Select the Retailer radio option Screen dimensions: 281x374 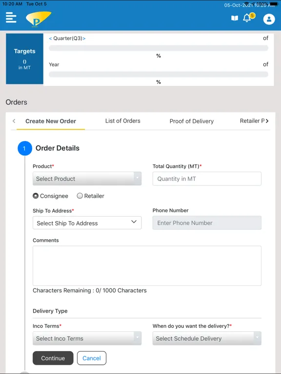pos(80,196)
